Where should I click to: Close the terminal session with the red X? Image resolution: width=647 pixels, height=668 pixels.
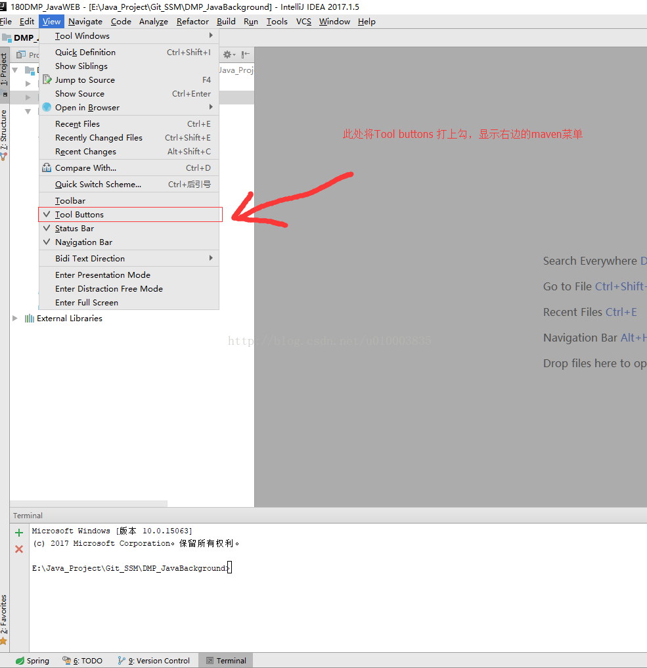pyautogui.click(x=19, y=549)
